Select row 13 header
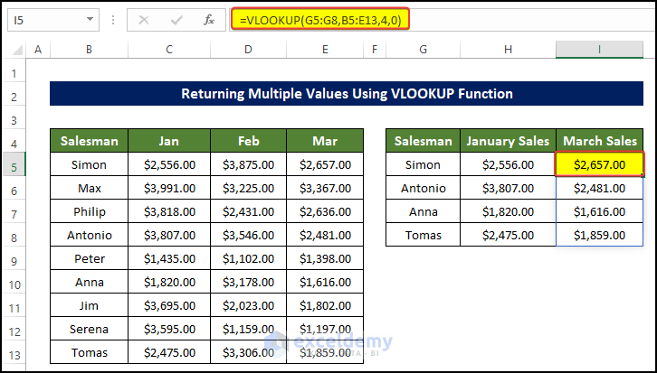This screenshot has height=373, width=657. [14, 352]
